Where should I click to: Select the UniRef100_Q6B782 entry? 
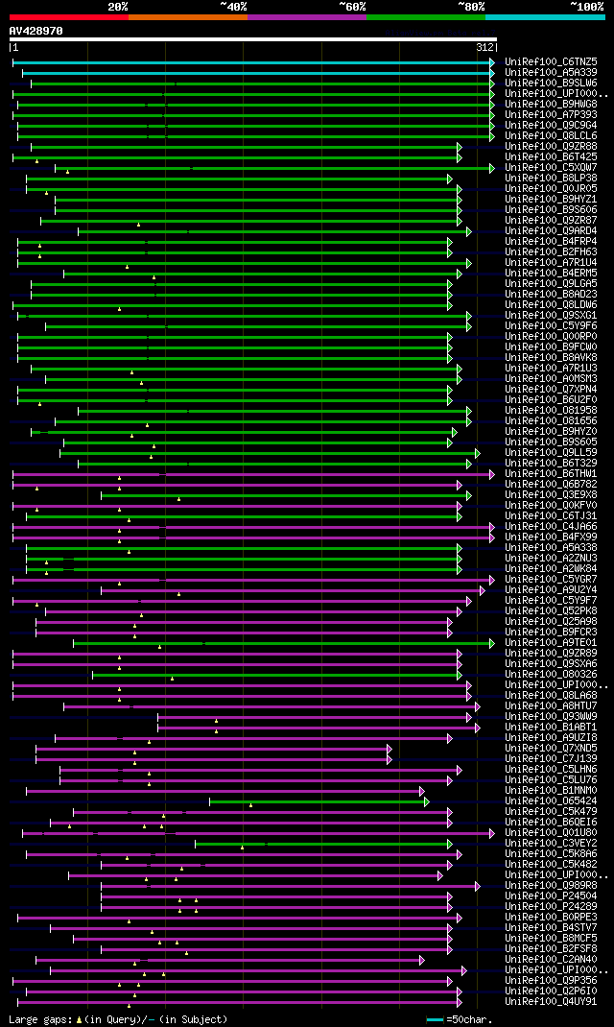click(x=551, y=485)
